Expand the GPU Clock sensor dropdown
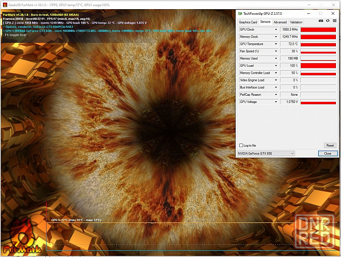 point(276,30)
